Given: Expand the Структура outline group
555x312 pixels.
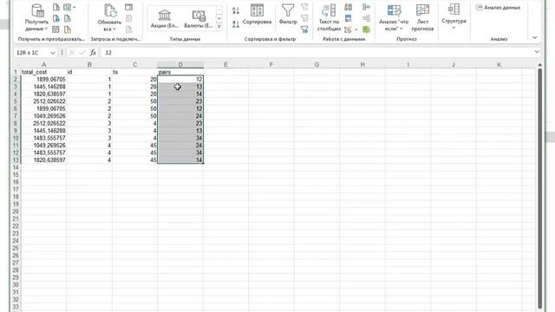Looking at the screenshot, I should coord(454,17).
